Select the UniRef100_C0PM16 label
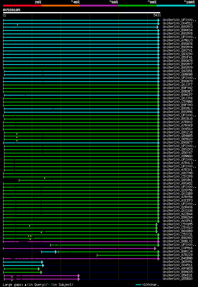The height and width of the screenshot is (287, 198). [x=178, y=248]
